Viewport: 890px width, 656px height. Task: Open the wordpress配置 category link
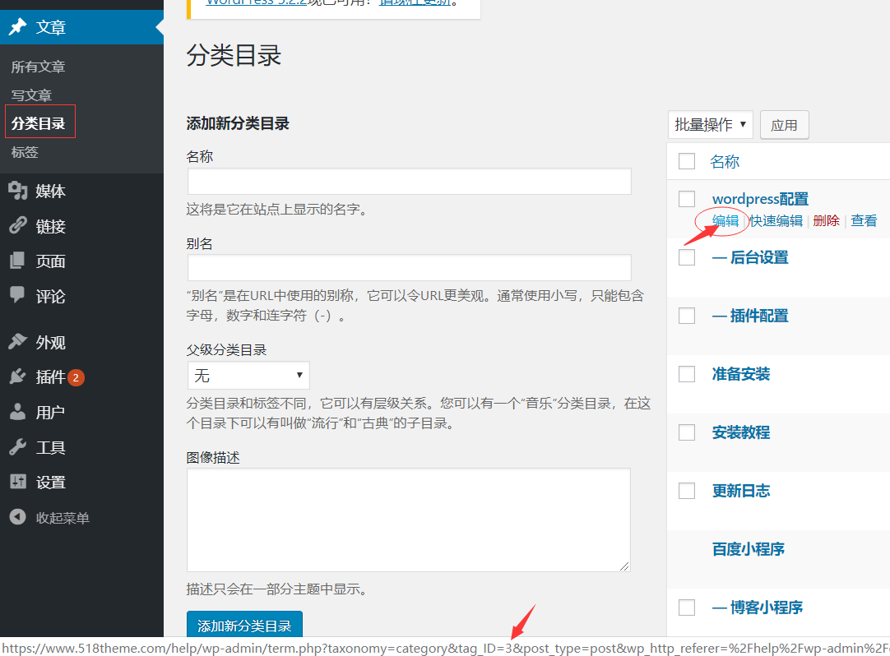click(760, 199)
